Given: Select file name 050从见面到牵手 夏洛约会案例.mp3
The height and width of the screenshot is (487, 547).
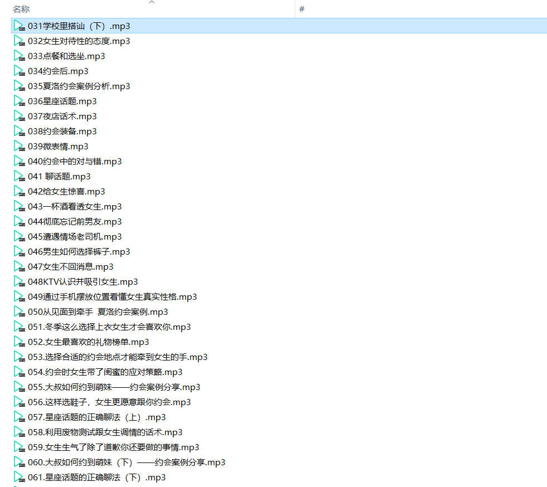Looking at the screenshot, I should [97, 311].
